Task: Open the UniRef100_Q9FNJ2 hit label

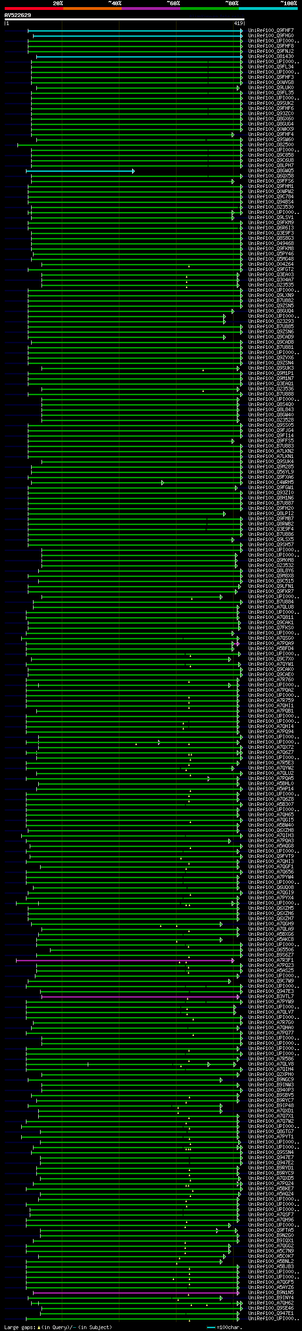Action: [x=271, y=51]
